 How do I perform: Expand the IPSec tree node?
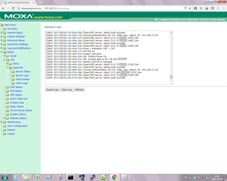click(7, 64)
